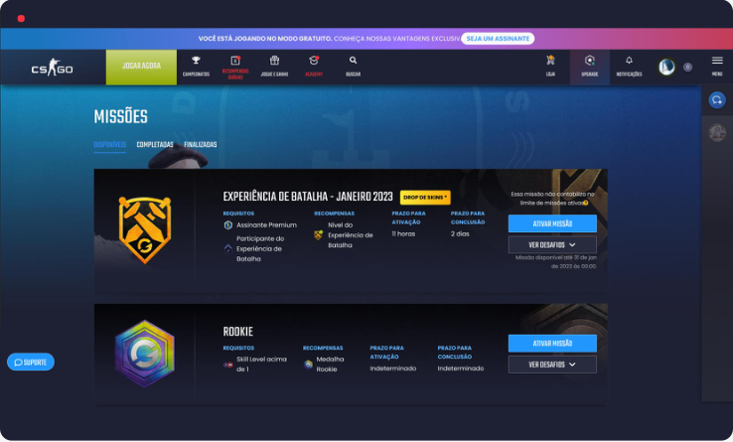
Task: Click the help icon next to missões ativas
Action: 586,203
